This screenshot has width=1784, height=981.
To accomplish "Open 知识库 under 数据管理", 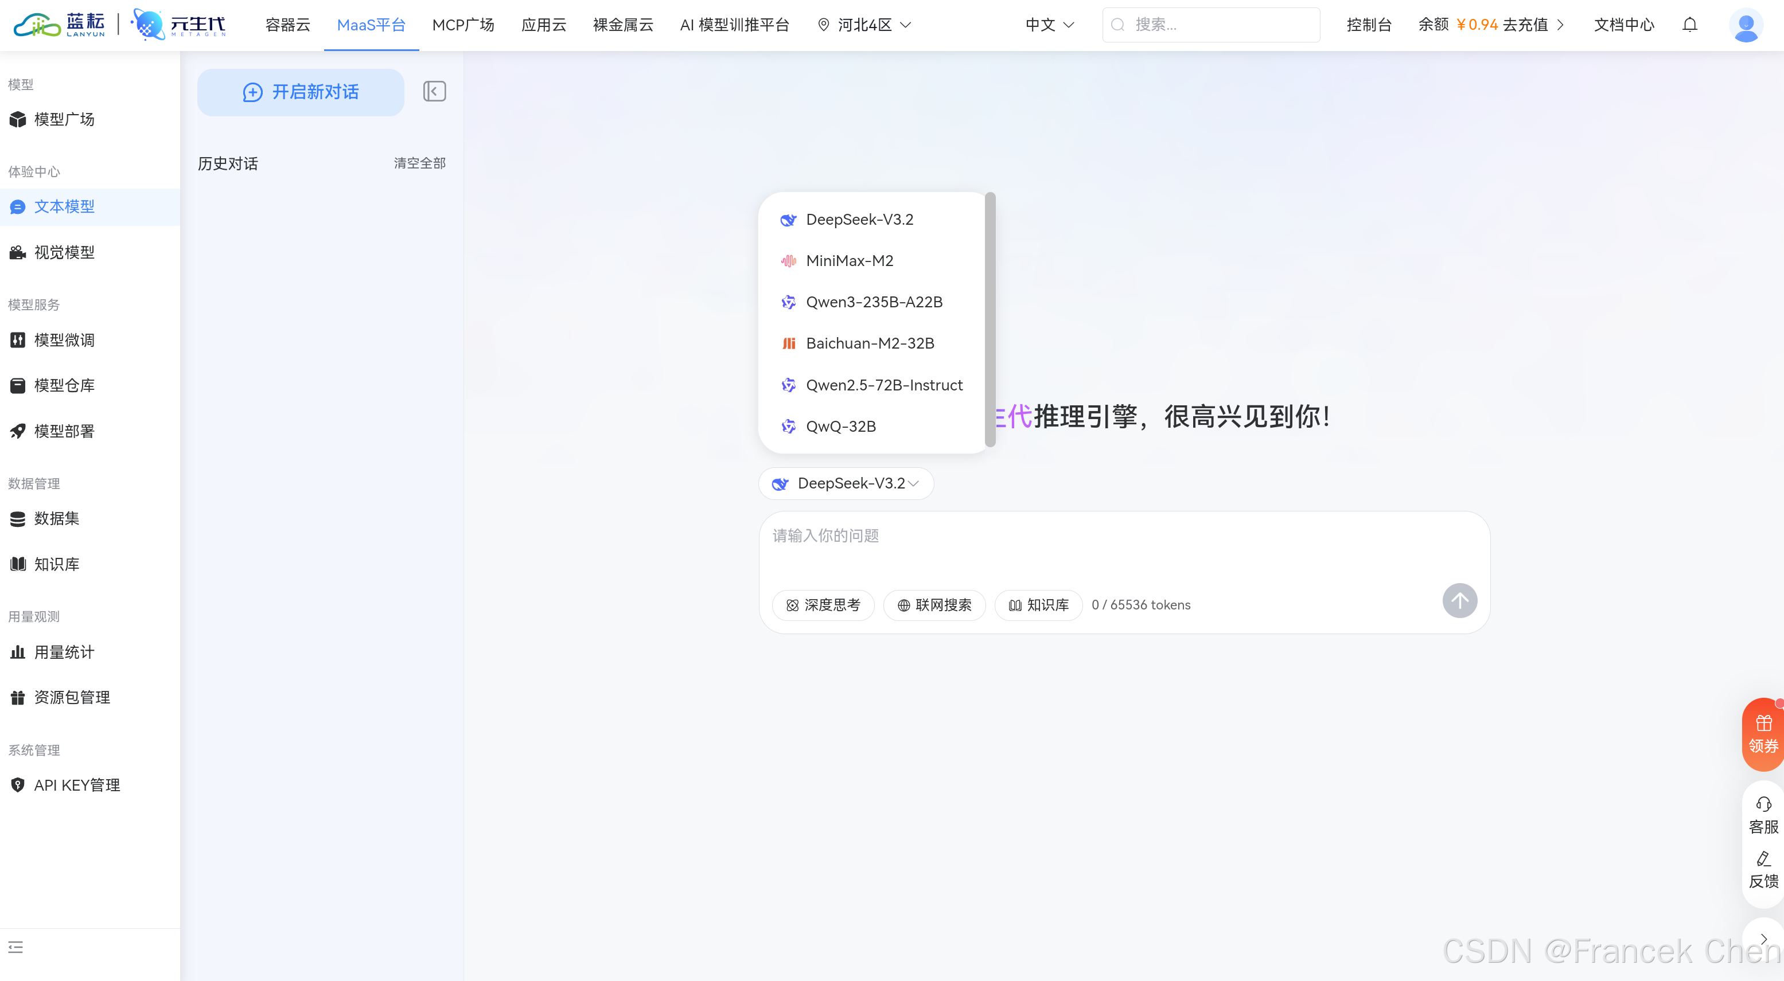I will point(57,564).
